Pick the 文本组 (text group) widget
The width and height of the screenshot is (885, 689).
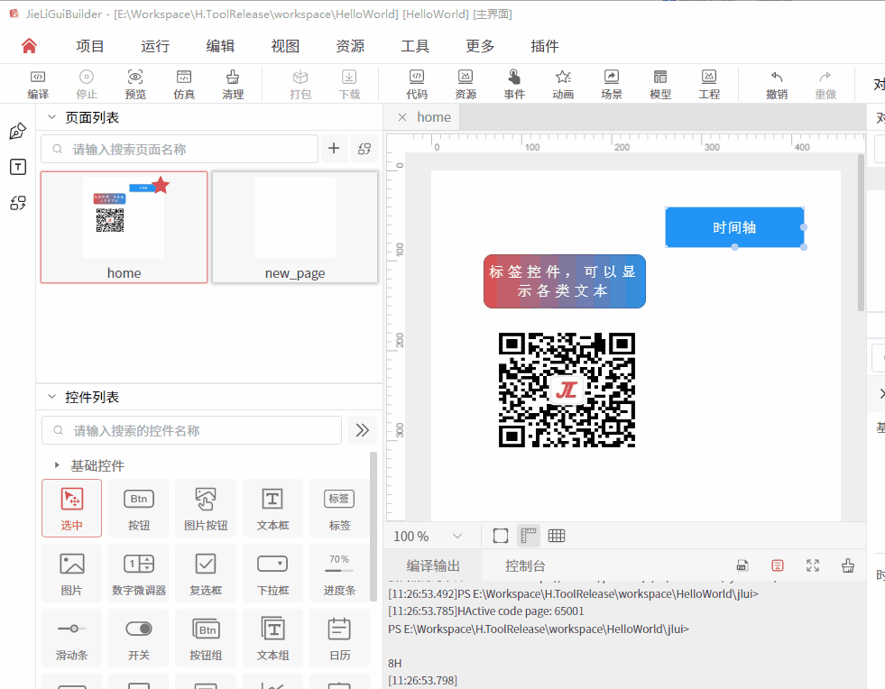[272, 638]
